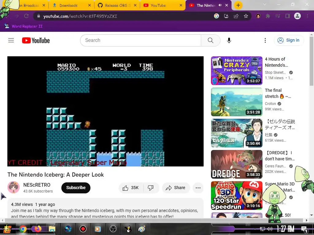The image size is (314, 235).
Task: Click the video player area
Action: pos(105,111)
